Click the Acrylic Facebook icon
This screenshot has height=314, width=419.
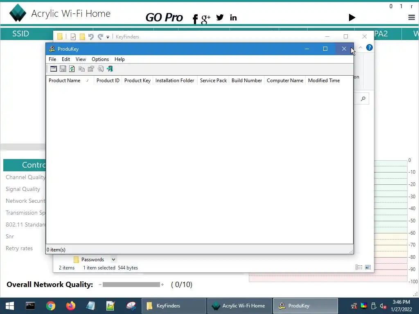(195, 19)
